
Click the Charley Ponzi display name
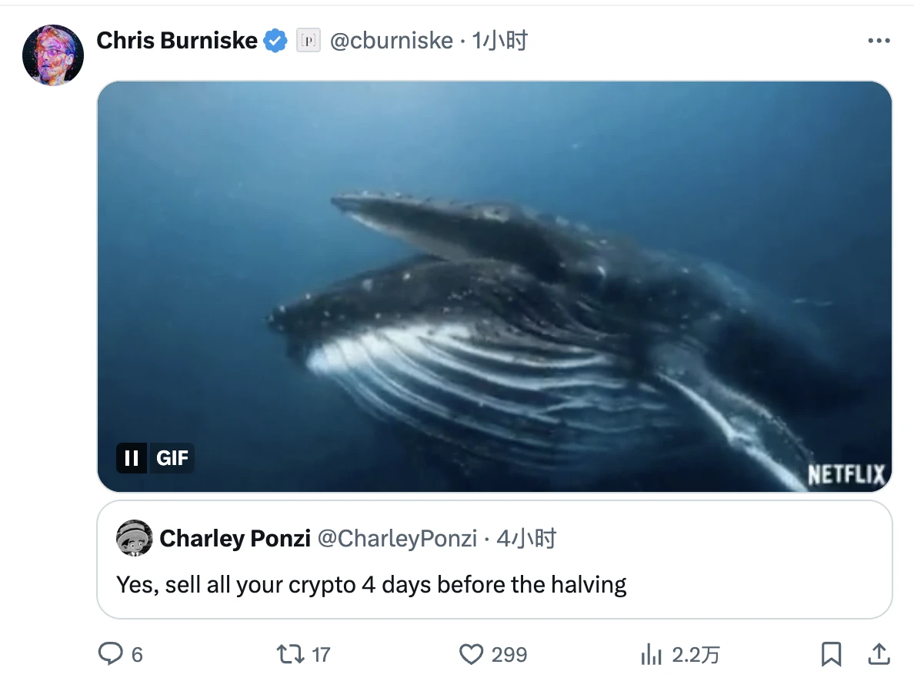pos(235,539)
